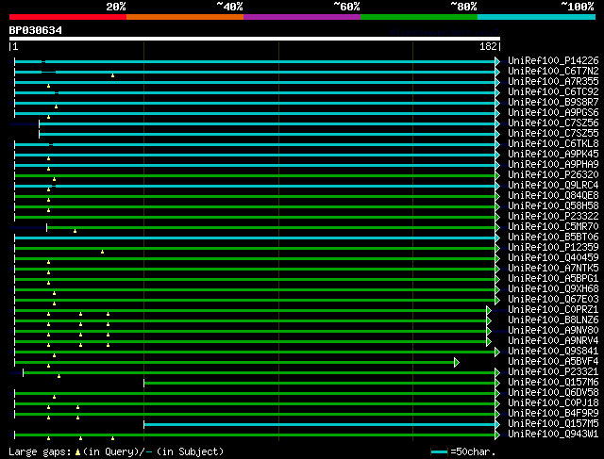
Task: Click UniRef100_P12359 label
Action: (553, 248)
